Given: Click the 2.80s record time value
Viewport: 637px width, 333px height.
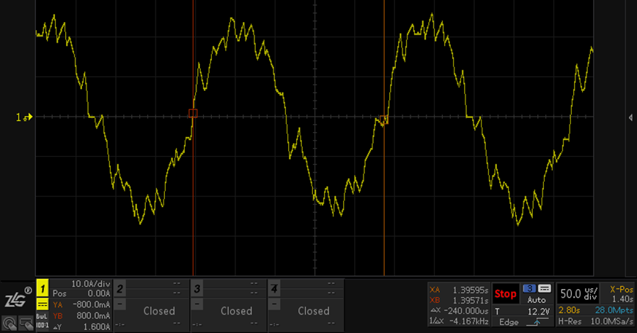Looking at the screenshot, I should pyautogui.click(x=569, y=310).
